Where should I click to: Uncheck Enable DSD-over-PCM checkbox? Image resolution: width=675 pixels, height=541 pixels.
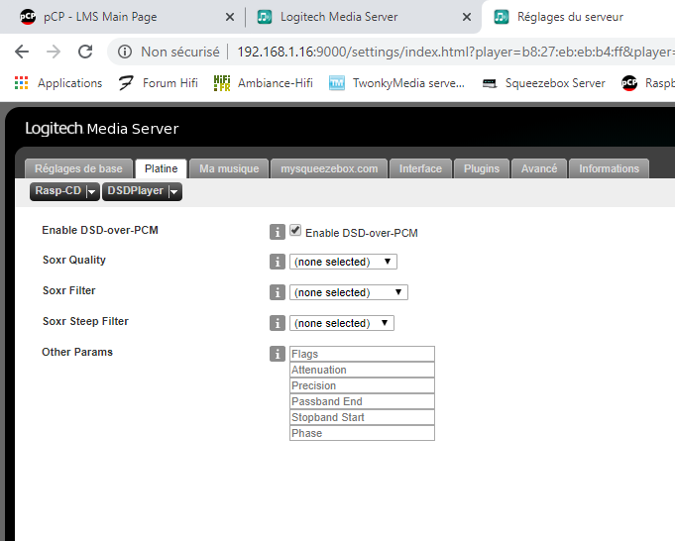295,230
